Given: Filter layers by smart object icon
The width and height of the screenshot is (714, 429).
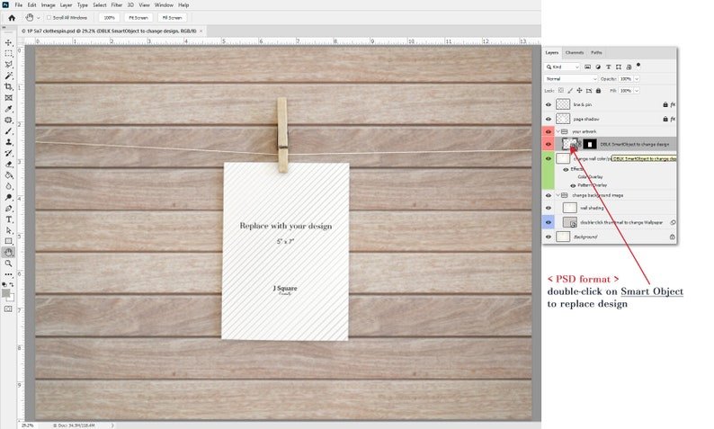Looking at the screenshot, I should click(x=629, y=67).
